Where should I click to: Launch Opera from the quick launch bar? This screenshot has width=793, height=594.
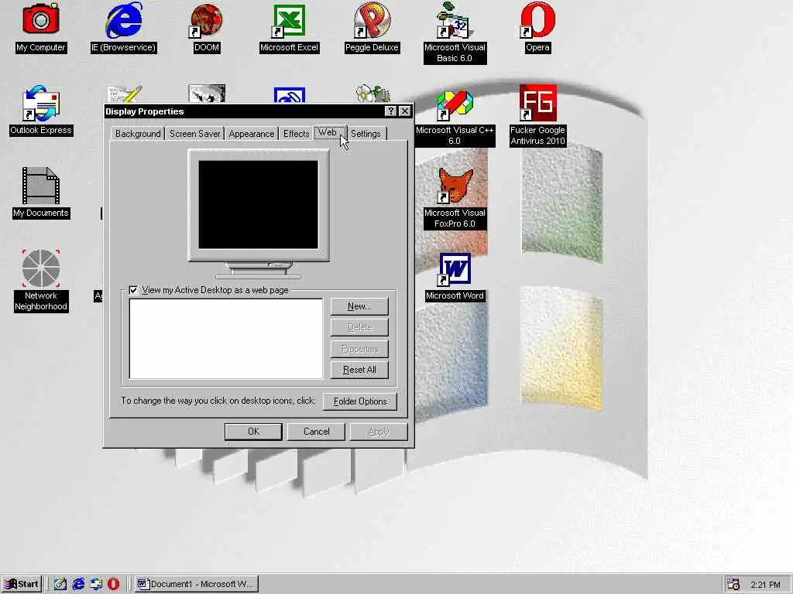pos(113,584)
